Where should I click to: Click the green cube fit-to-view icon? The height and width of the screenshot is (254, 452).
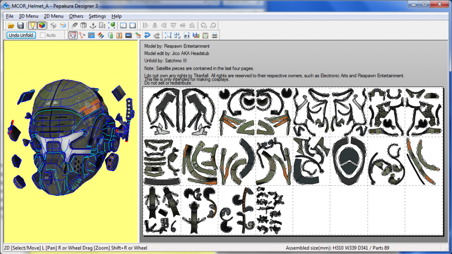[112, 26]
